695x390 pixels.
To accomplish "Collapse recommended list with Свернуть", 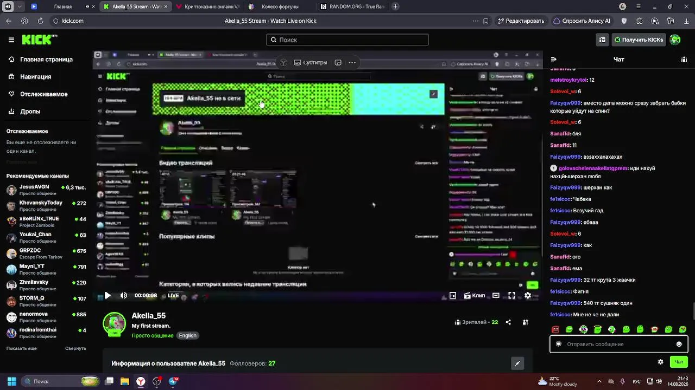I will click(x=75, y=348).
